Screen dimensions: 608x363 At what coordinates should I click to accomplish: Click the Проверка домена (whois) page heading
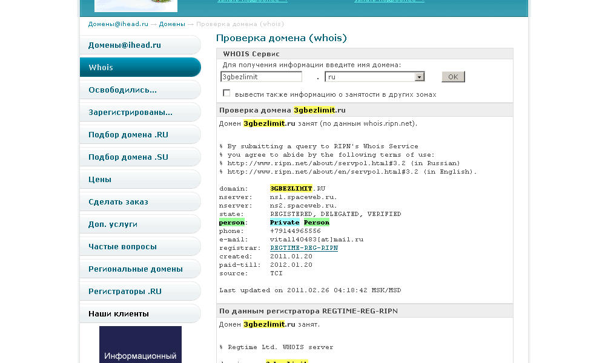pyautogui.click(x=282, y=38)
